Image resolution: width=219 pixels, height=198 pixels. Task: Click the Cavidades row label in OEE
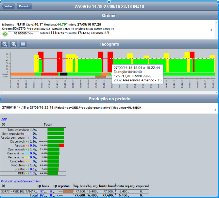[x=17, y=161]
